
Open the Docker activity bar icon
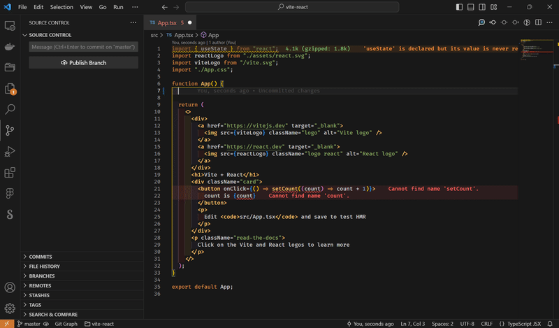[10, 46]
